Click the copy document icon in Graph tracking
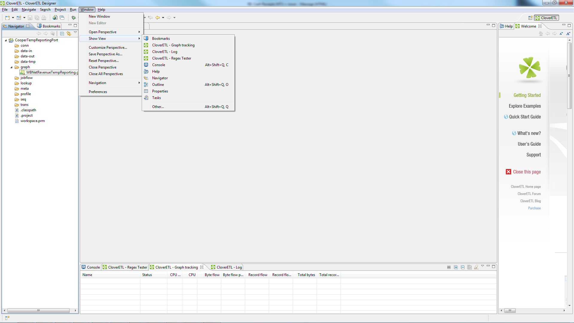 (x=469, y=267)
